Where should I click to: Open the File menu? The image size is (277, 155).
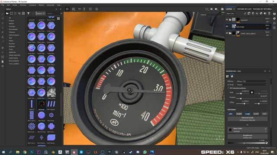[x=3, y=5]
